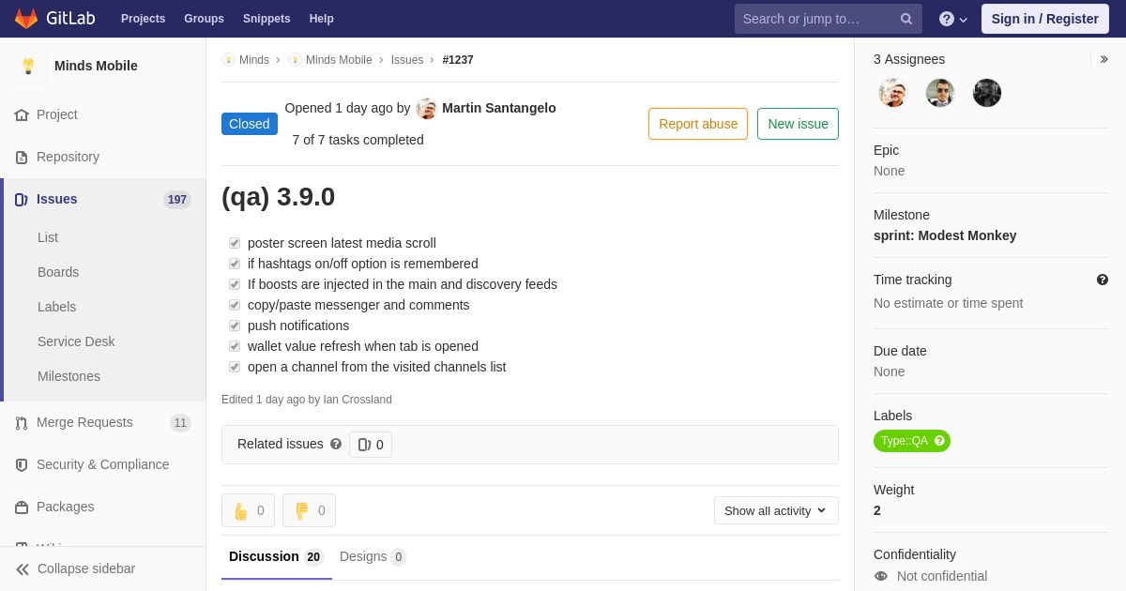This screenshot has height=591, width=1126.
Task: Click the Time tracking help icon
Action: coord(1102,280)
